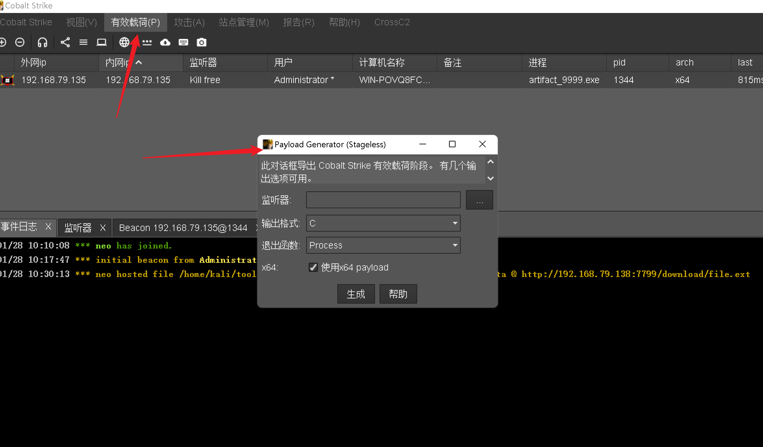Click the globe/network icon in toolbar
The height and width of the screenshot is (447, 763).
point(125,42)
